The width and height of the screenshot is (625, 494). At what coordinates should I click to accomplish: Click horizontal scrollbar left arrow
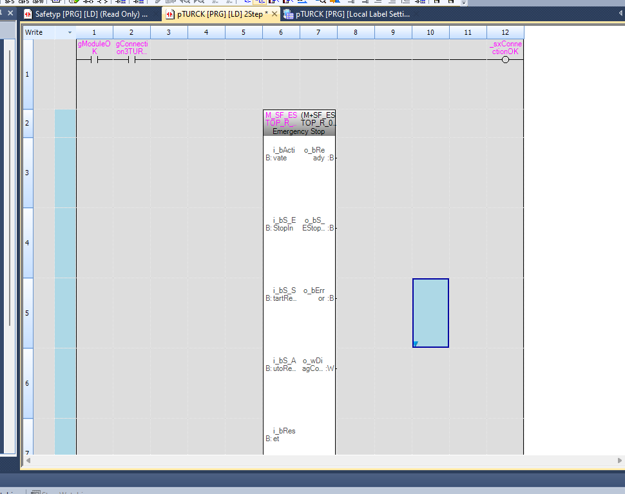28,461
